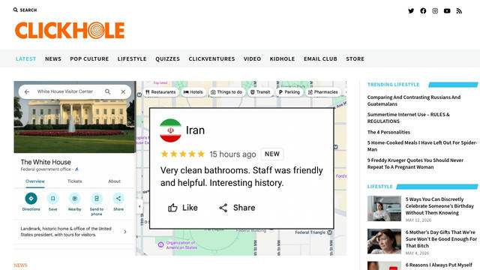Viewport: 480px width, 270px height.
Task: Switch to the About tab
Action: click(115, 181)
